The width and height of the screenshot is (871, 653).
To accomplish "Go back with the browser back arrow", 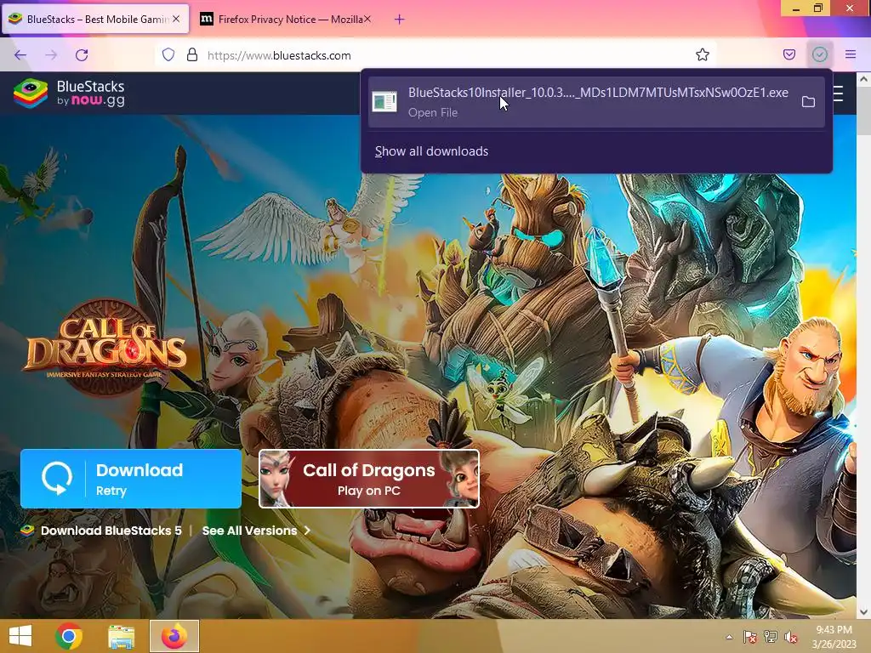I will (x=20, y=55).
